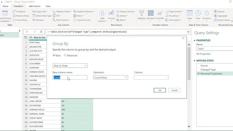233x131 pixels.
Task: Open the Parse dropdown
Action: [121, 20]
